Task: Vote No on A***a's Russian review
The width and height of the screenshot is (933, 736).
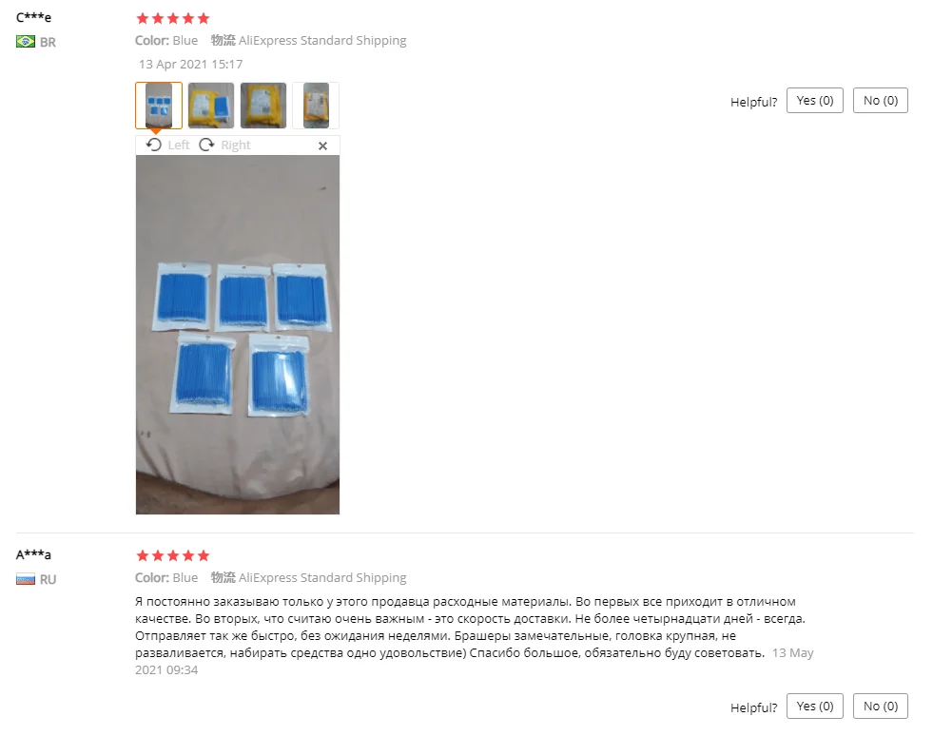Action: tap(880, 707)
